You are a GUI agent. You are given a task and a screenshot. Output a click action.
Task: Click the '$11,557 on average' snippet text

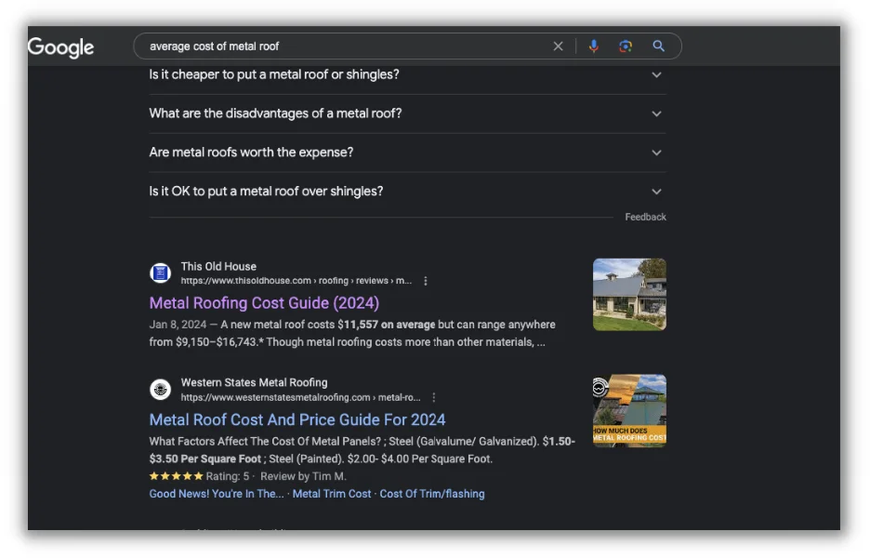tap(386, 325)
